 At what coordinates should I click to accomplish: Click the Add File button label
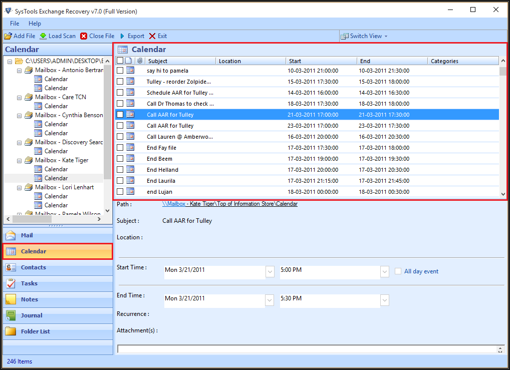(25, 36)
